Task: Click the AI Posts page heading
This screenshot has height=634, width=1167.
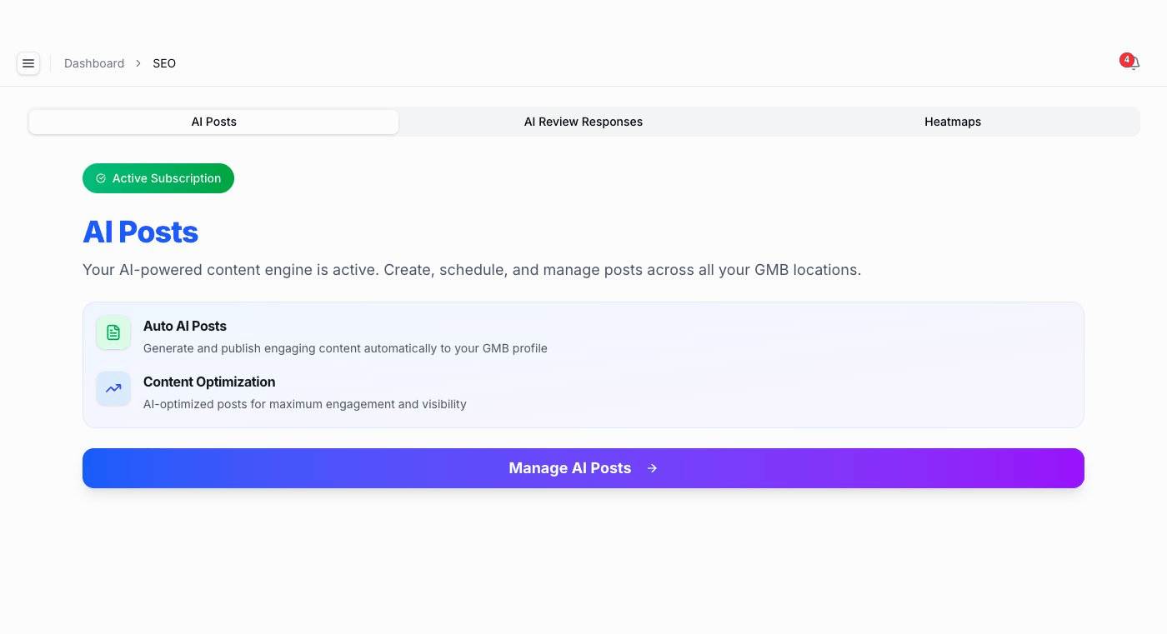Action: (x=140, y=232)
